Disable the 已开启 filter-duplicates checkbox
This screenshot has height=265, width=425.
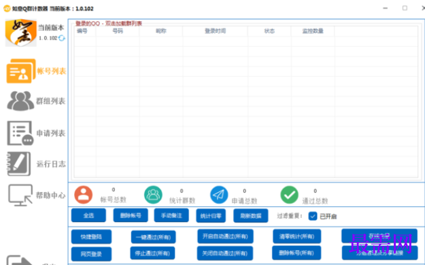click(x=313, y=216)
